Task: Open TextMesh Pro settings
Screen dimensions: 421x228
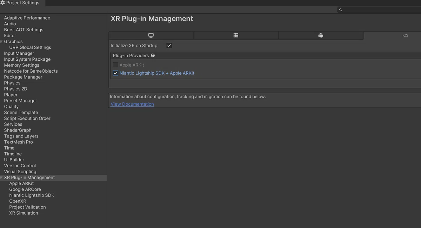Action: (x=19, y=142)
